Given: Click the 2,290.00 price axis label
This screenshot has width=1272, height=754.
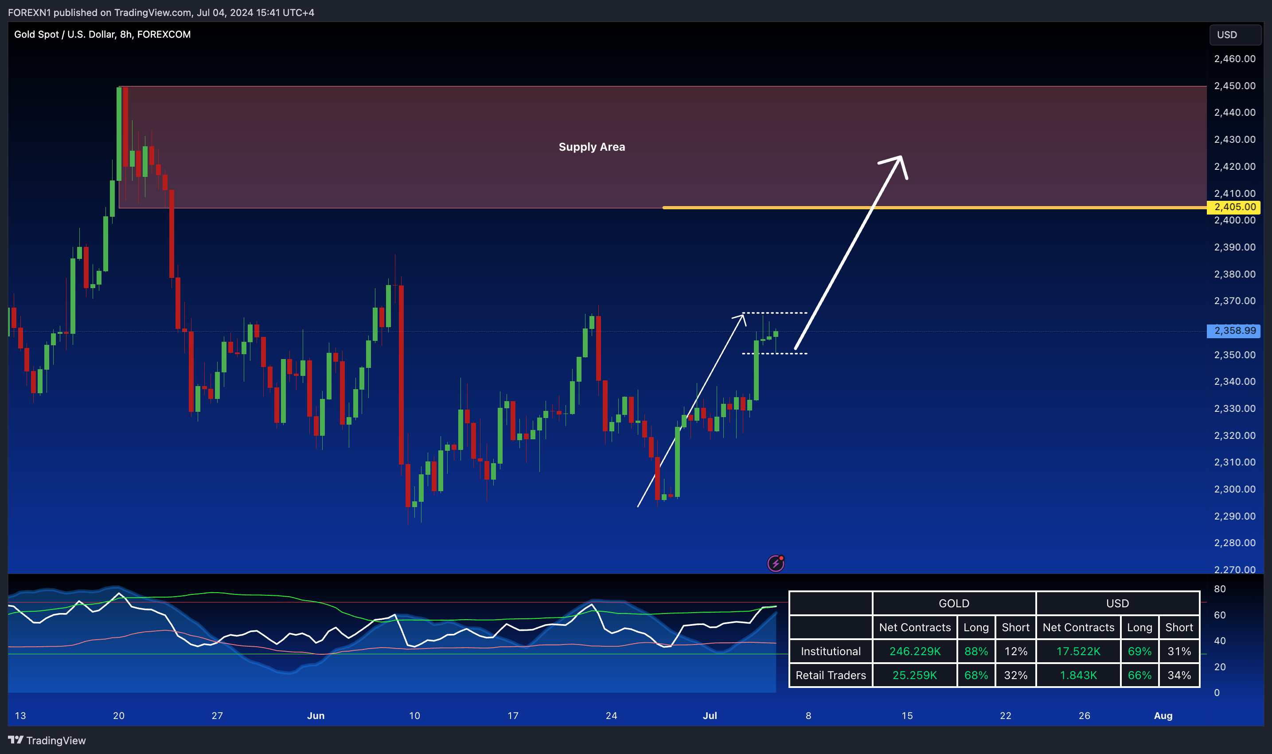Looking at the screenshot, I should coord(1234,516).
